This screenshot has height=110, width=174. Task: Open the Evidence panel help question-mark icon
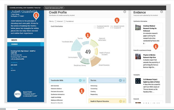[x=161, y=12]
